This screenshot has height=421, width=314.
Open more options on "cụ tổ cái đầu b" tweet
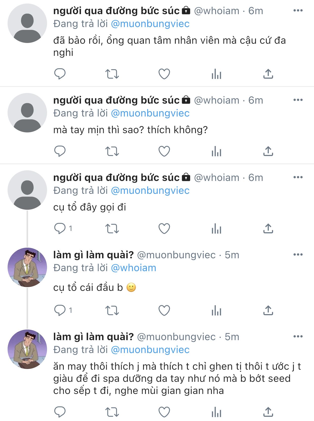point(298,255)
